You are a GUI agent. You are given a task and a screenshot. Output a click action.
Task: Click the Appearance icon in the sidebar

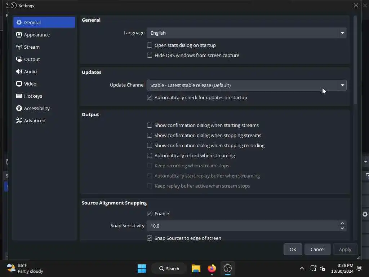pos(19,35)
